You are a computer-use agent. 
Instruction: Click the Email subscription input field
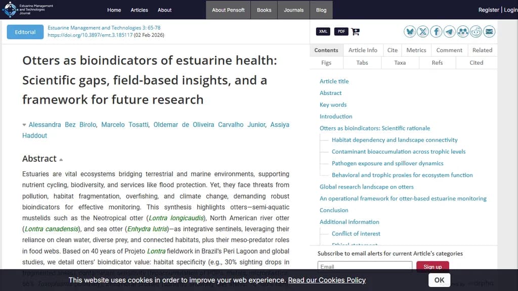(x=365, y=266)
